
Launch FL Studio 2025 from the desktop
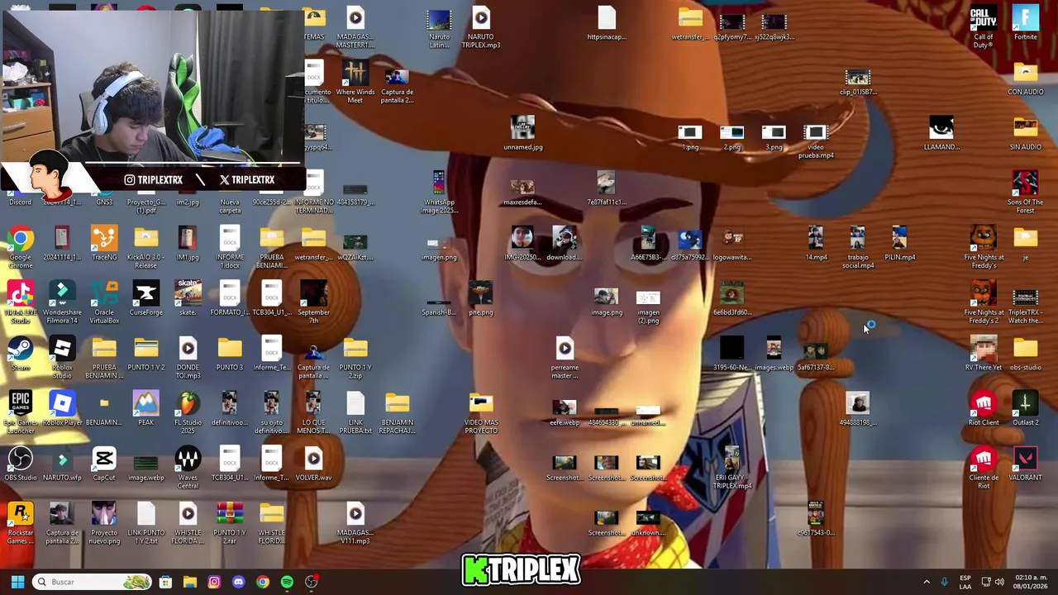click(x=188, y=412)
